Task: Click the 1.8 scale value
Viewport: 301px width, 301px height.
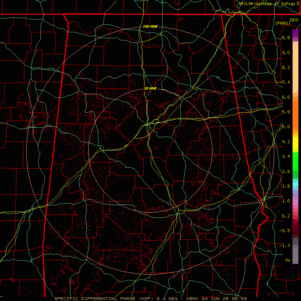Action: pyautogui.click(x=286, y=186)
